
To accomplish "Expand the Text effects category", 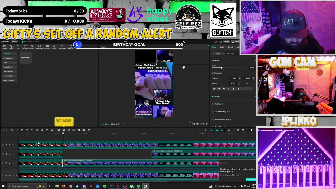I will click(9, 67).
